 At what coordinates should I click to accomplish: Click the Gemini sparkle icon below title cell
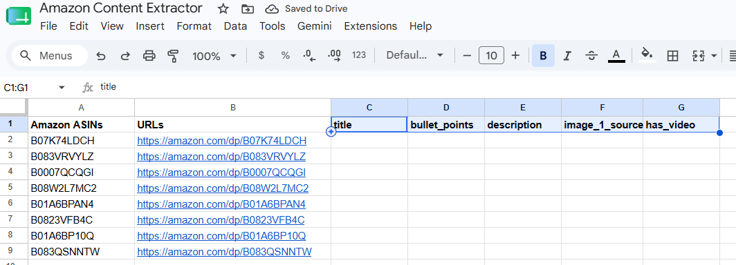[331, 132]
